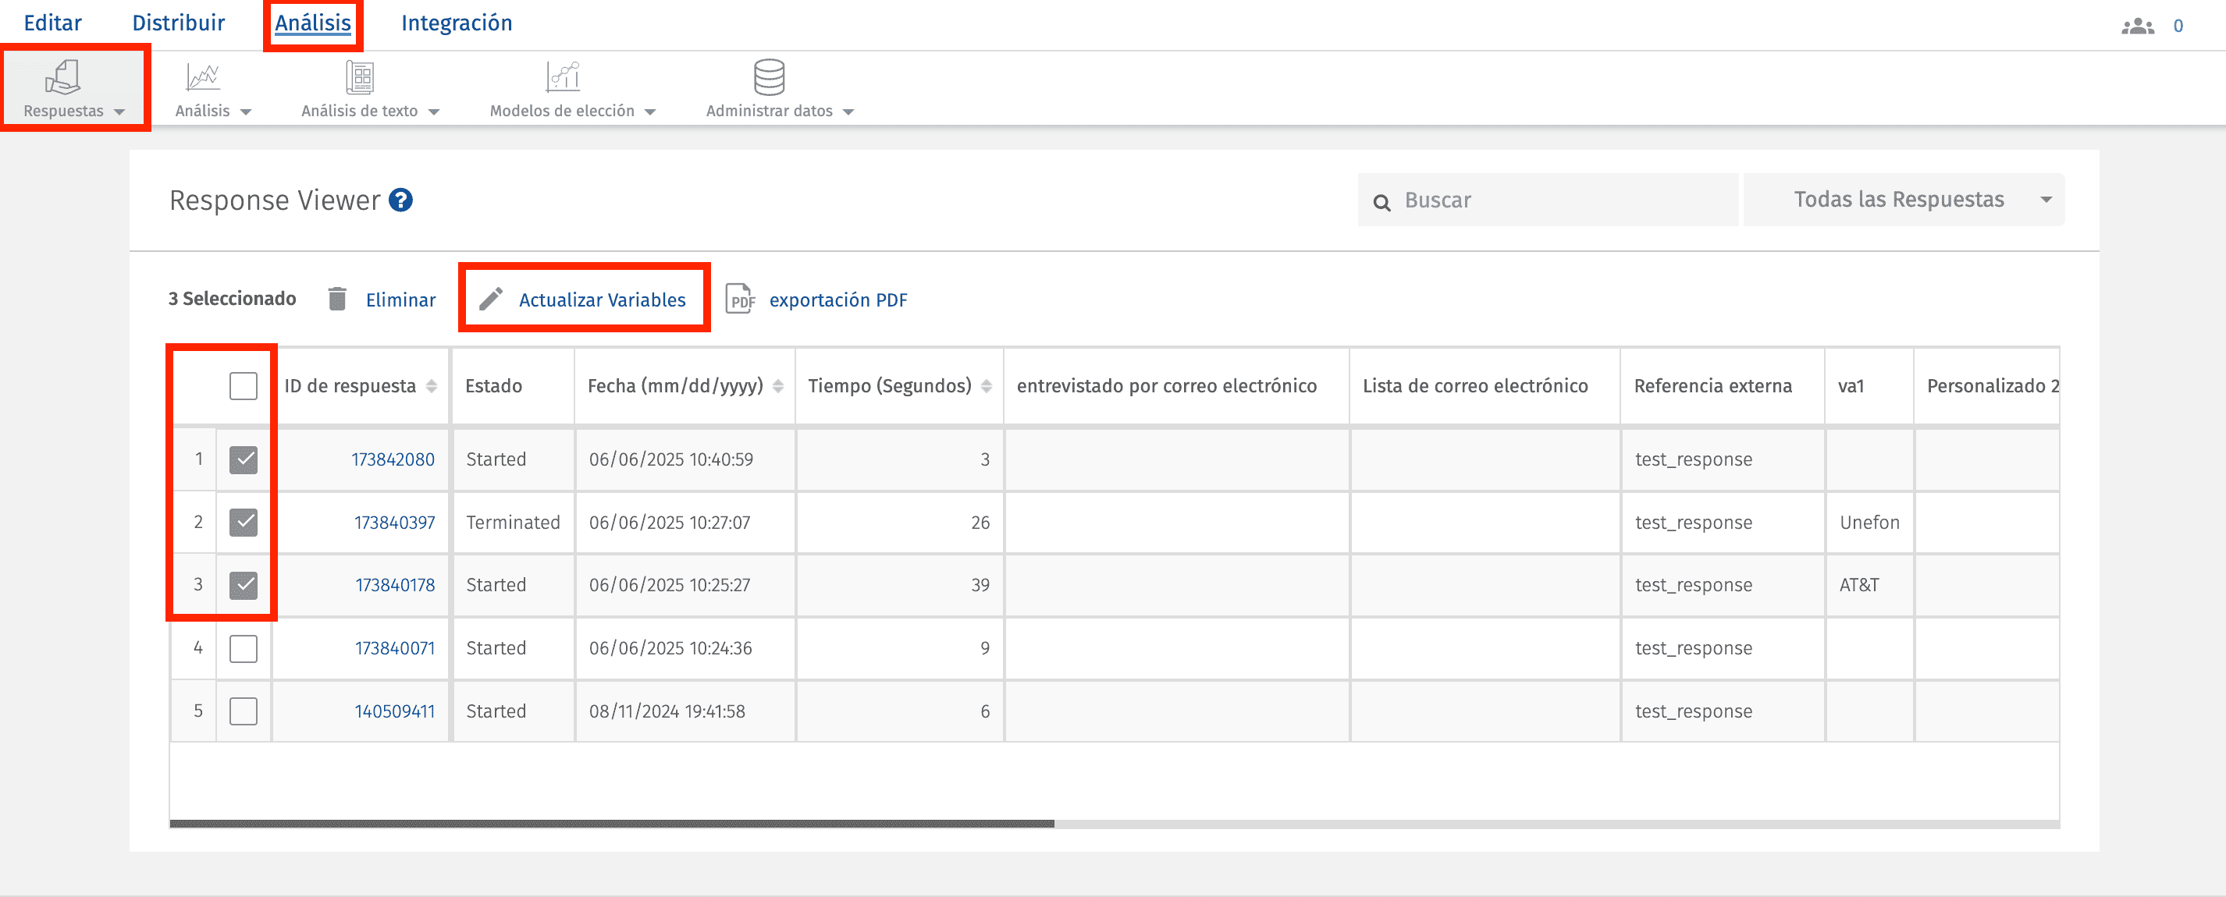Click the Eliminar trash can icon
Screen dimensions: 2226x897
(337, 300)
